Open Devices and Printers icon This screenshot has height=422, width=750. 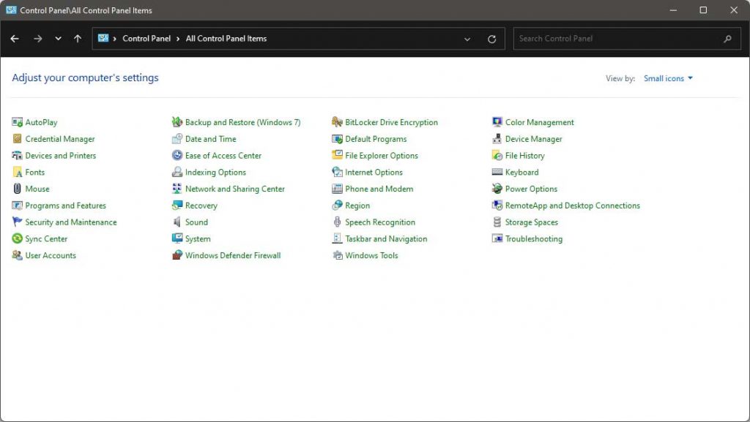tap(18, 156)
